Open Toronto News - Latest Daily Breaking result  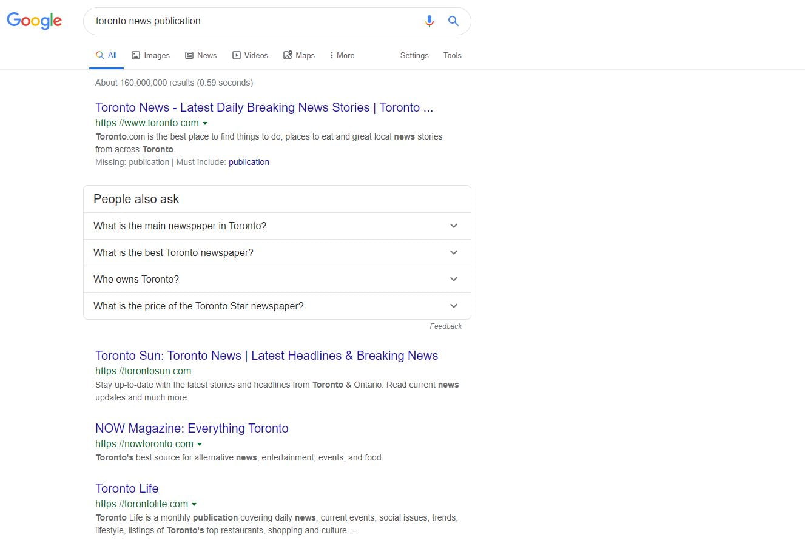point(264,107)
